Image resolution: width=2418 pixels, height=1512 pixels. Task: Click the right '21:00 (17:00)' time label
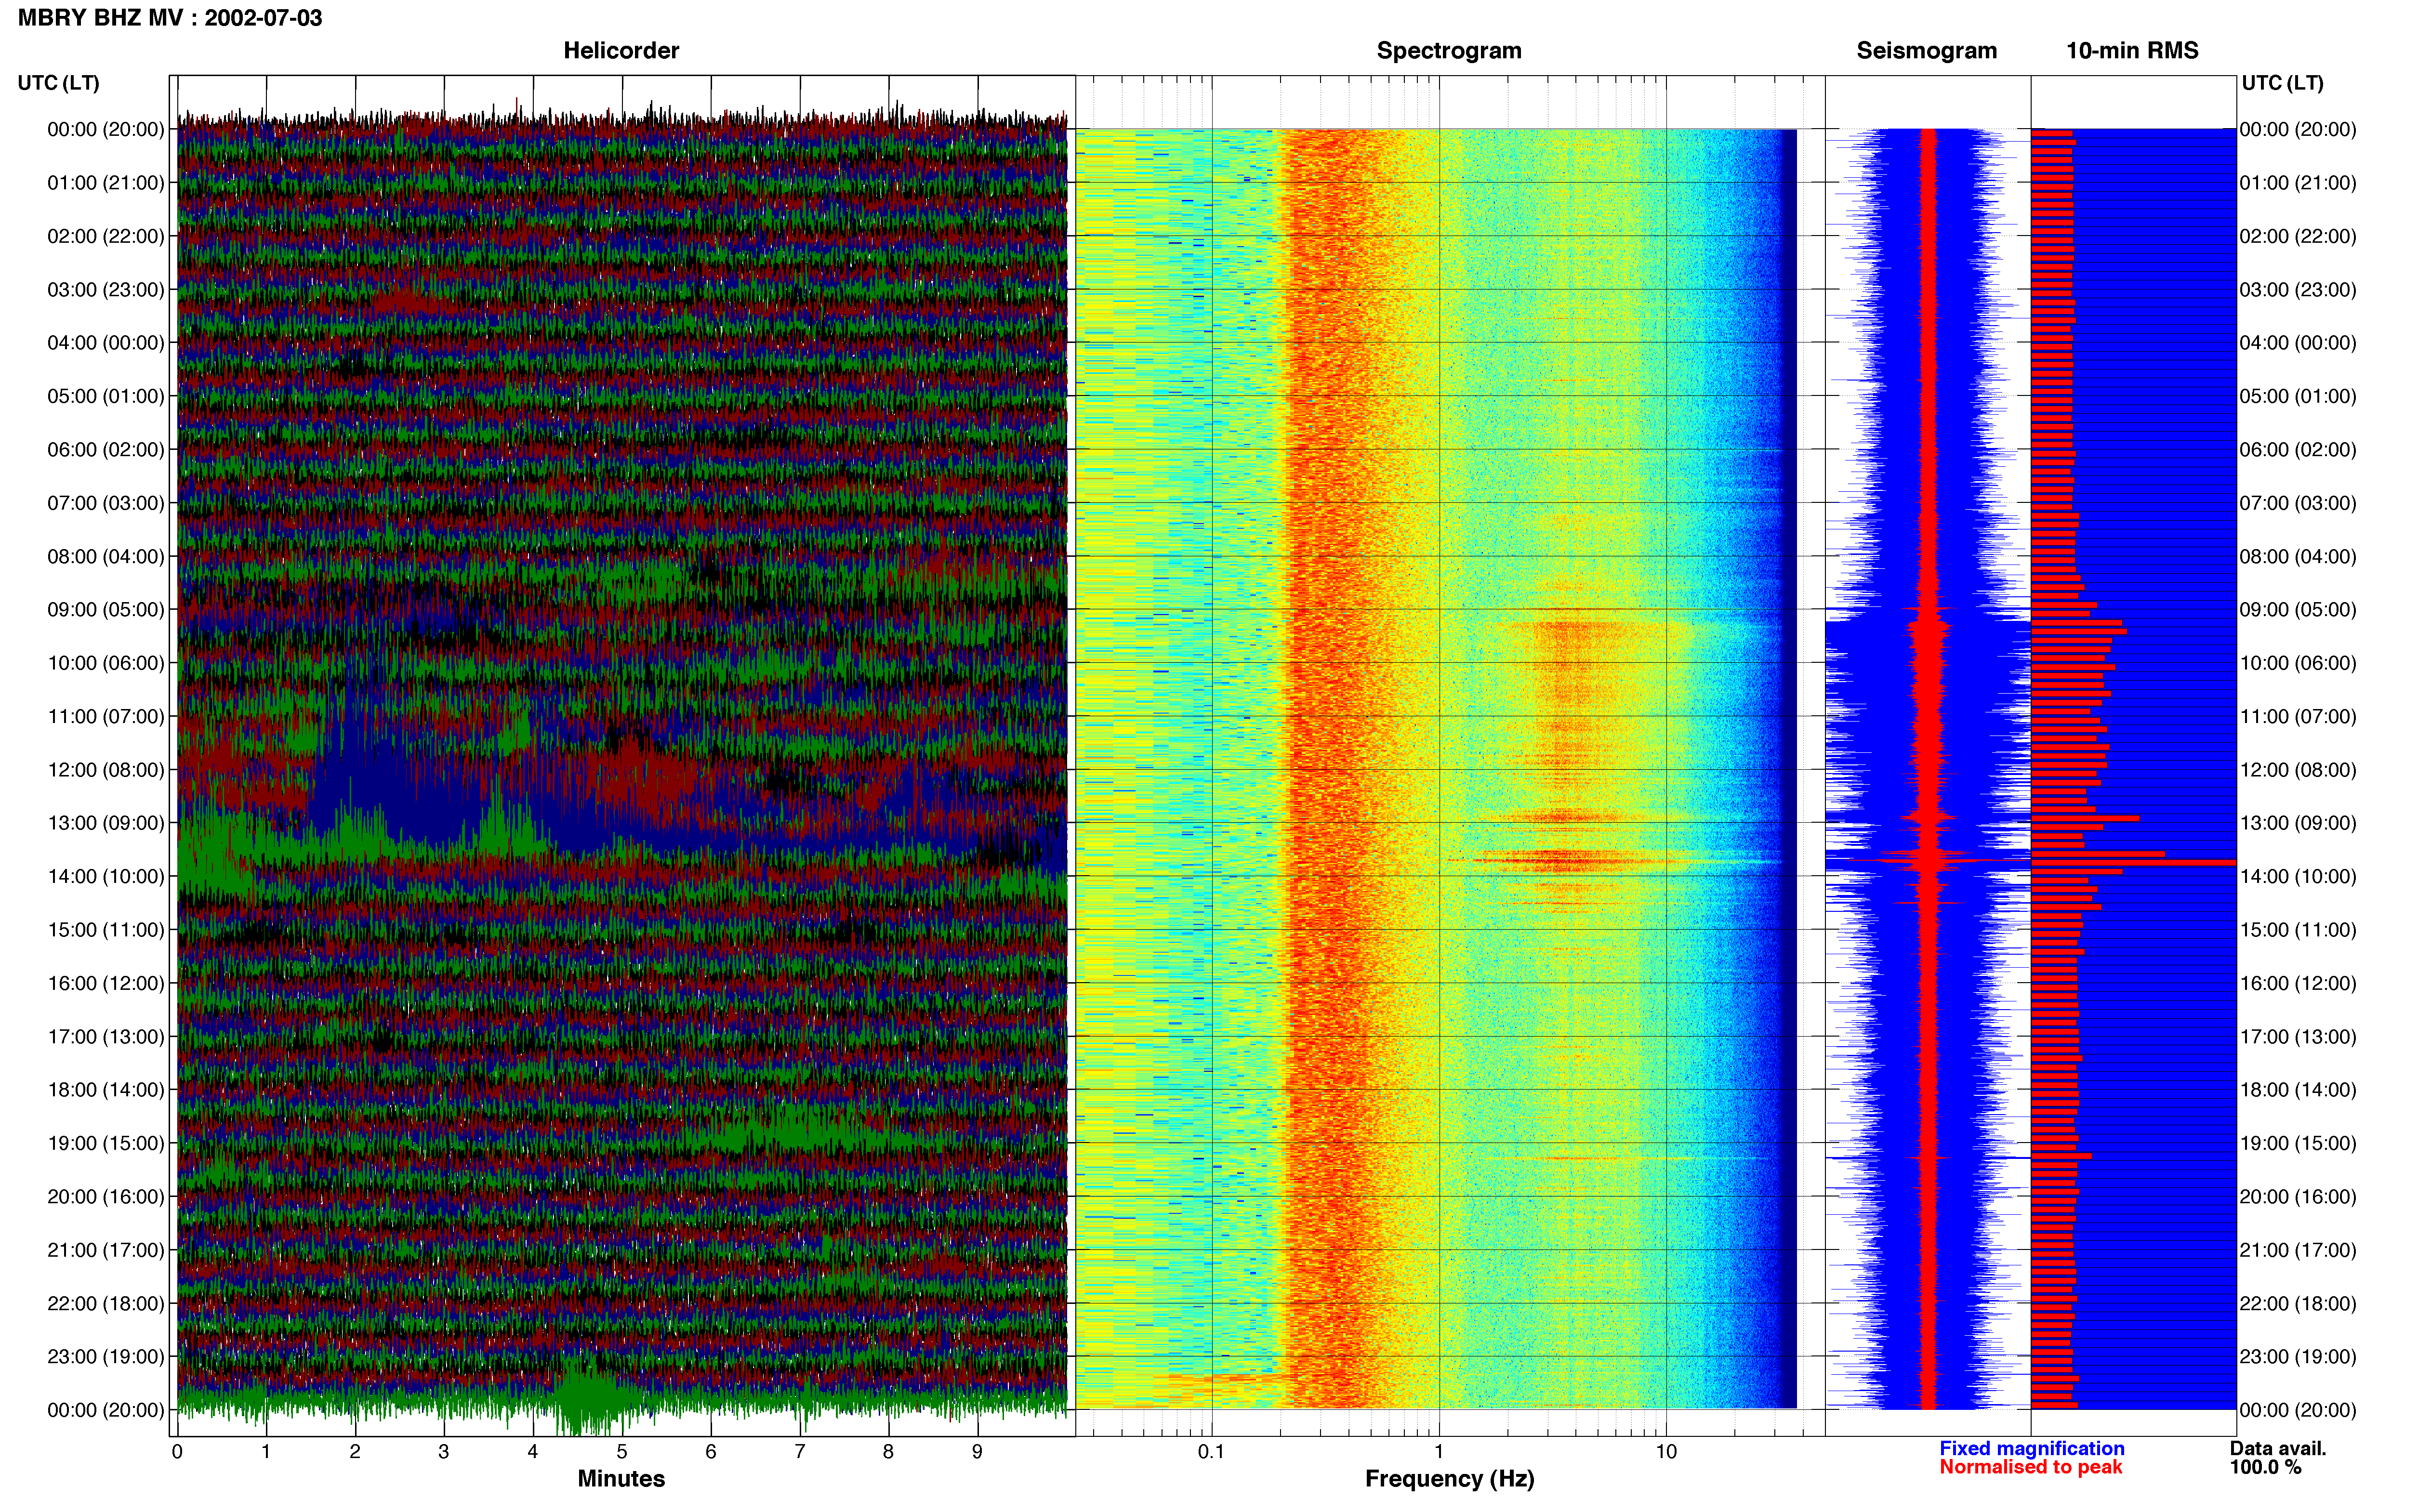pyautogui.click(x=2298, y=1250)
